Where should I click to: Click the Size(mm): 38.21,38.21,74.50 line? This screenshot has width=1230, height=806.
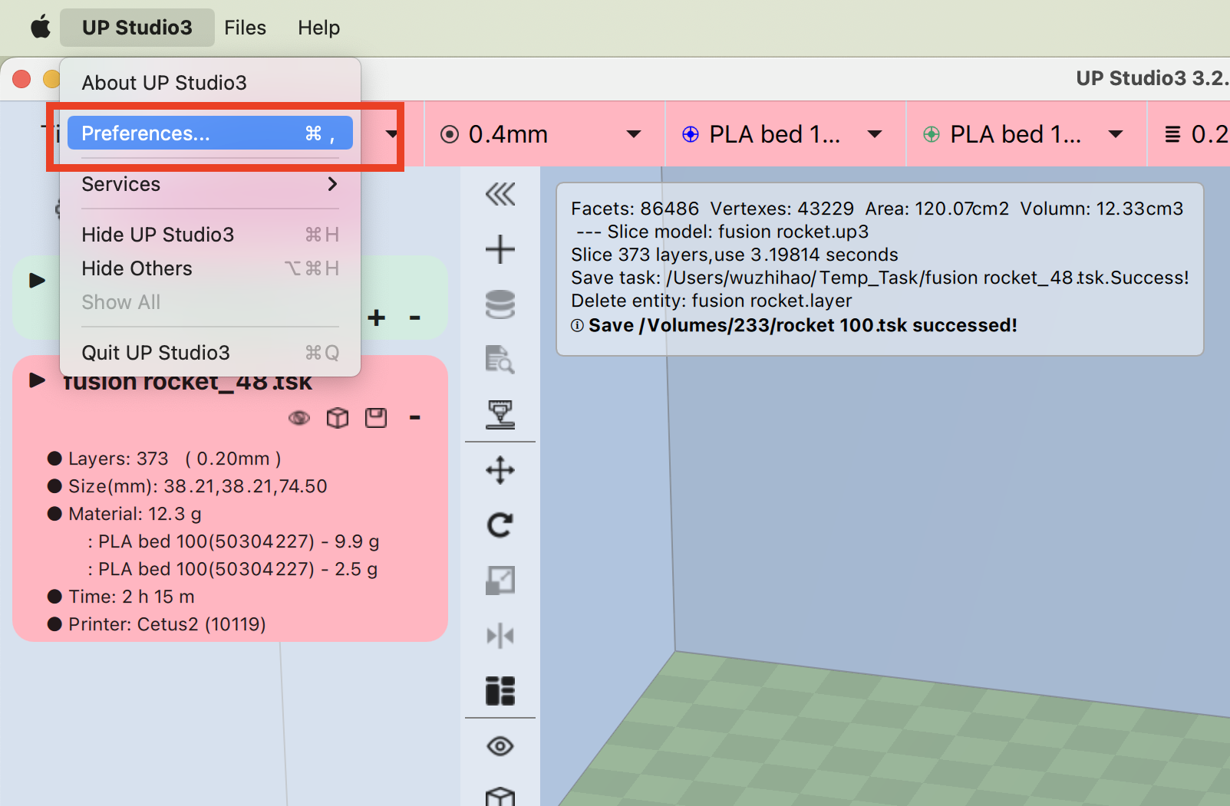tap(187, 486)
